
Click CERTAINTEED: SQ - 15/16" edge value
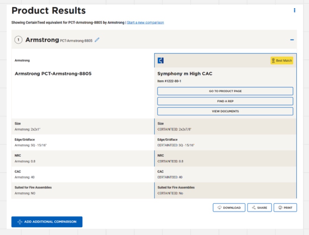point(176,145)
